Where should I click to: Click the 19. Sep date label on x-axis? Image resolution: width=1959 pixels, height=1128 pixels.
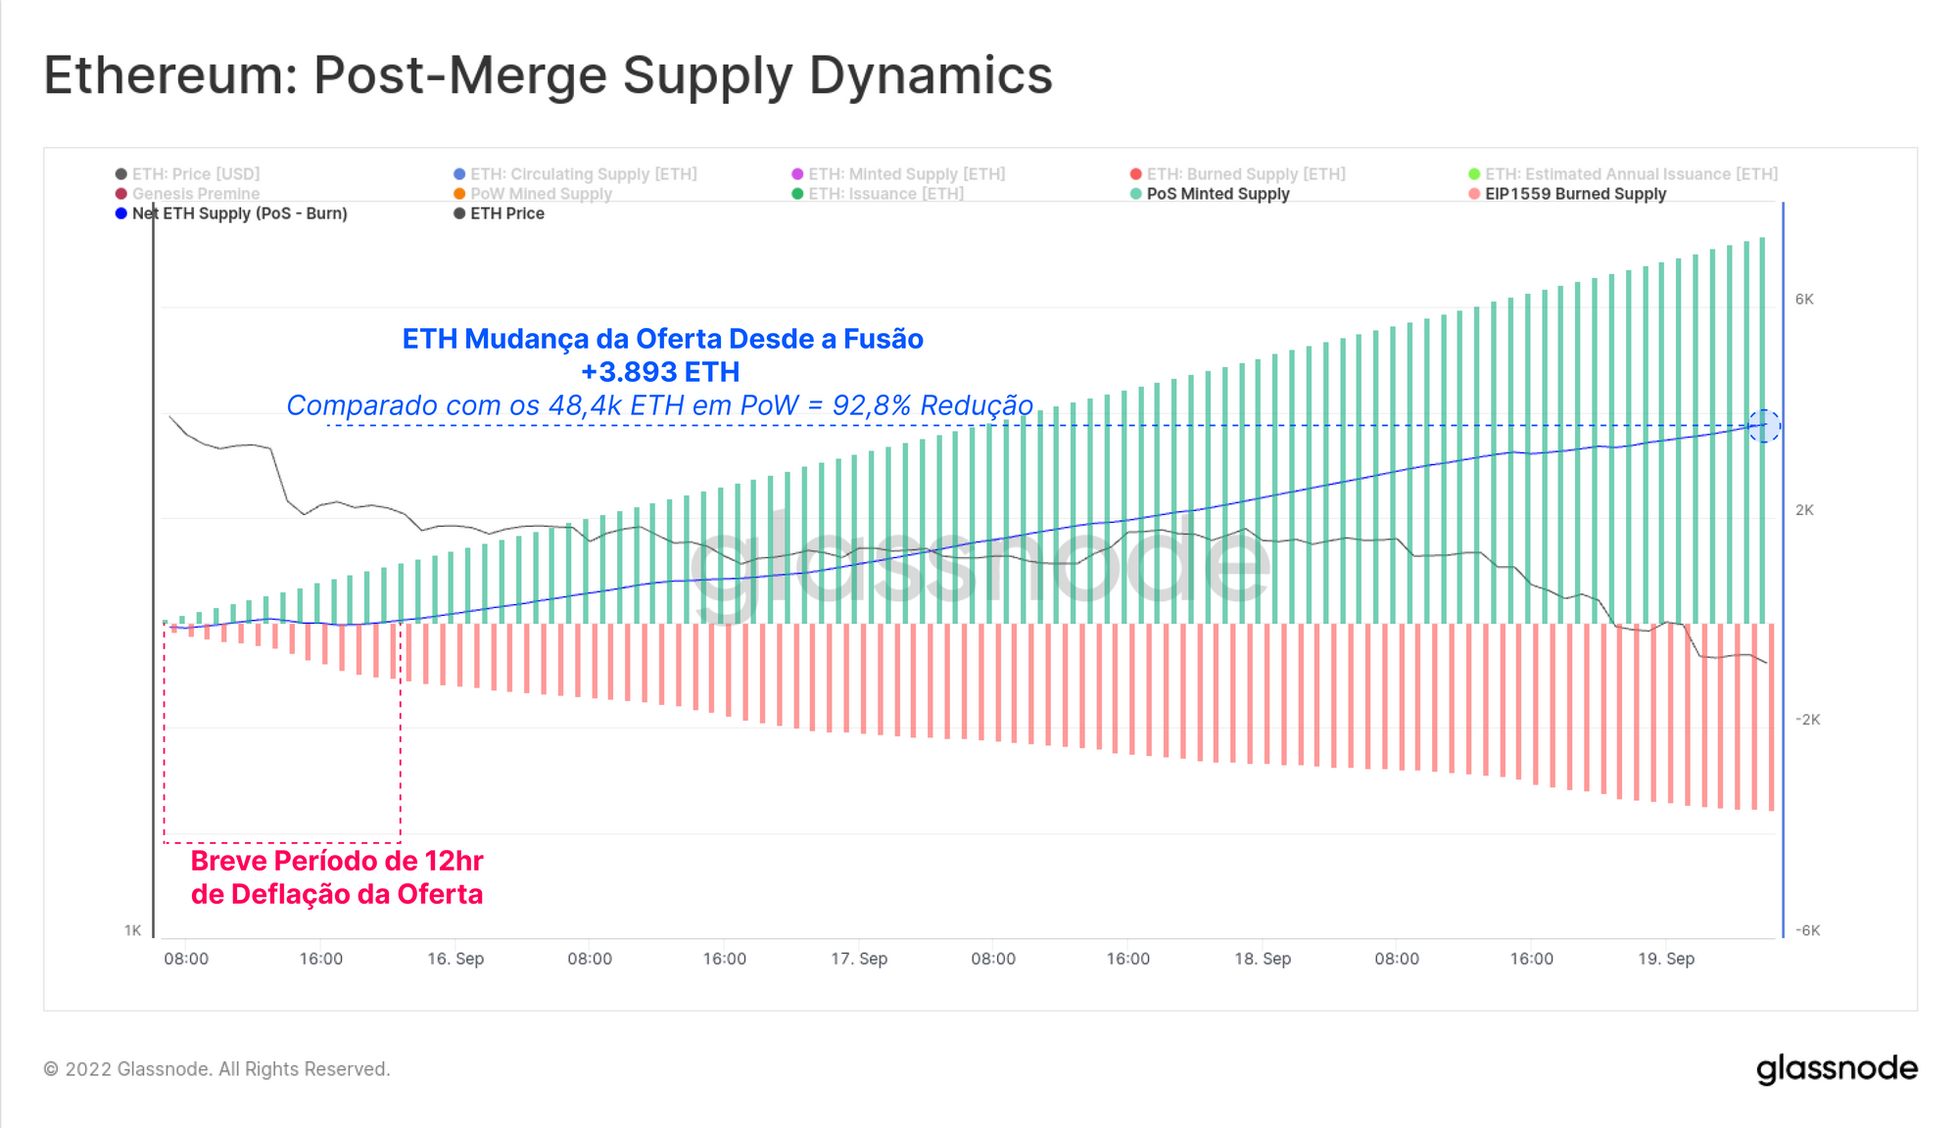click(x=1666, y=959)
